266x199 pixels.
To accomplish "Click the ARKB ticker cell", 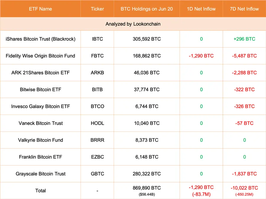I will click(97, 73).
